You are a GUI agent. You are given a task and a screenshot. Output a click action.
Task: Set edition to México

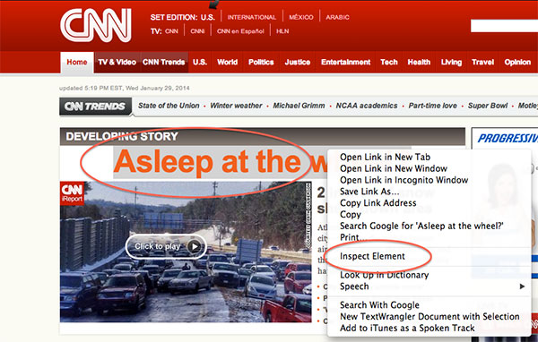tap(301, 17)
